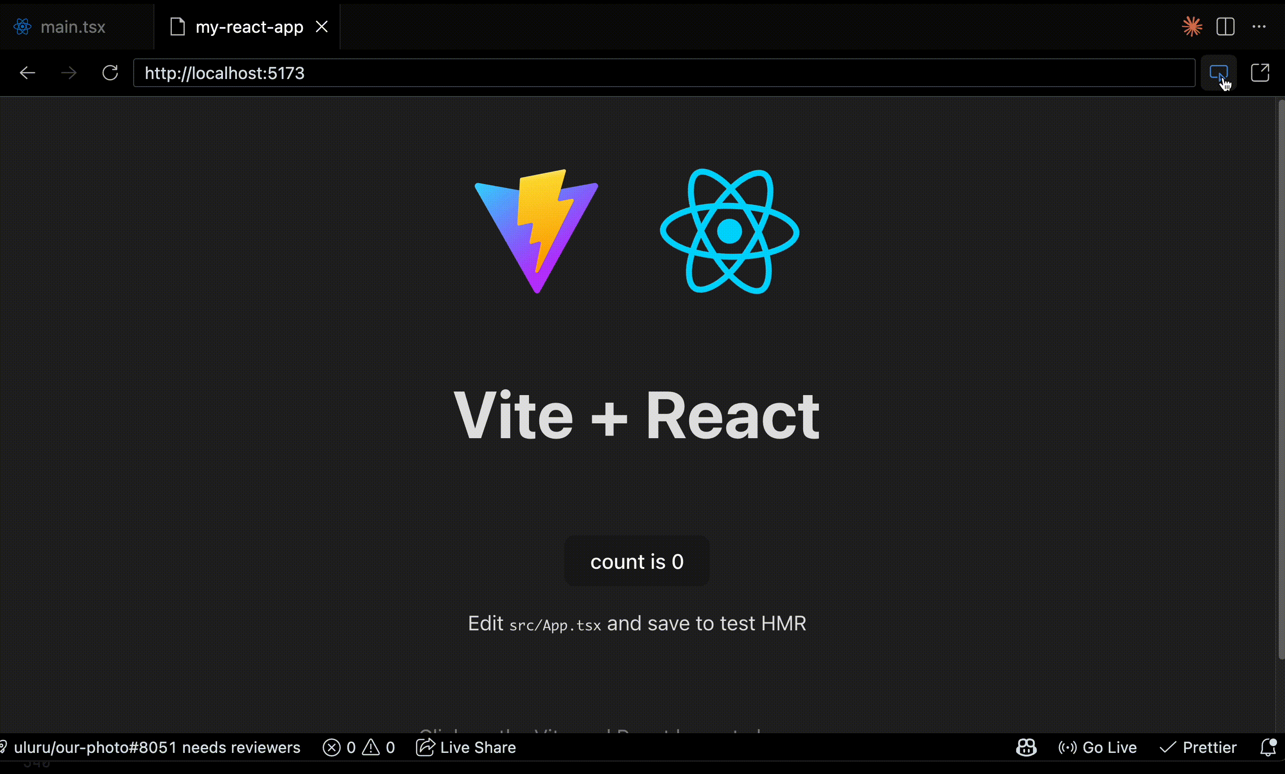
Task: Toggle Go Live server
Action: 1097,748
